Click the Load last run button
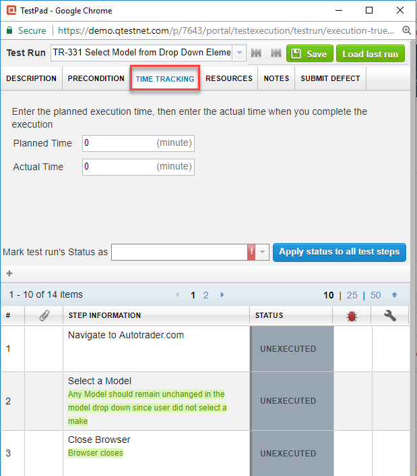The height and width of the screenshot is (476, 417). tap(371, 54)
